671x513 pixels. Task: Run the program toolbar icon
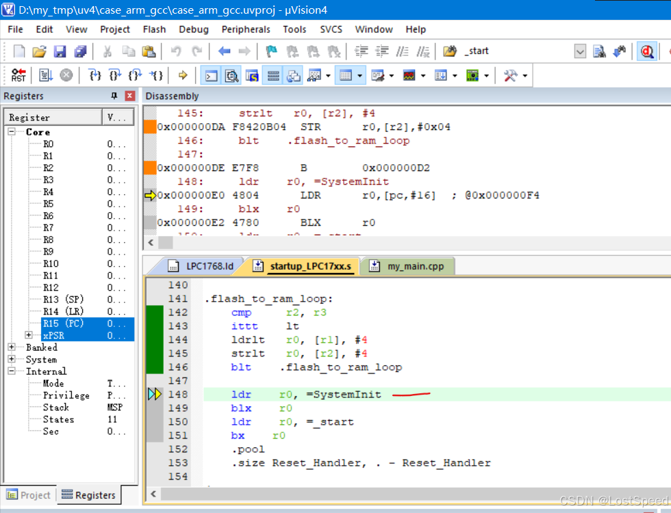(45, 75)
